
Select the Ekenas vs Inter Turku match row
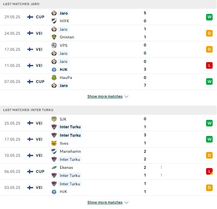pos(108,171)
